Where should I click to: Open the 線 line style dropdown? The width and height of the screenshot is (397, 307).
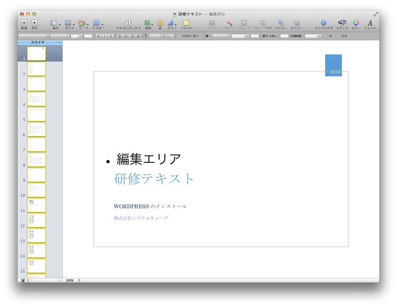pos(221,36)
